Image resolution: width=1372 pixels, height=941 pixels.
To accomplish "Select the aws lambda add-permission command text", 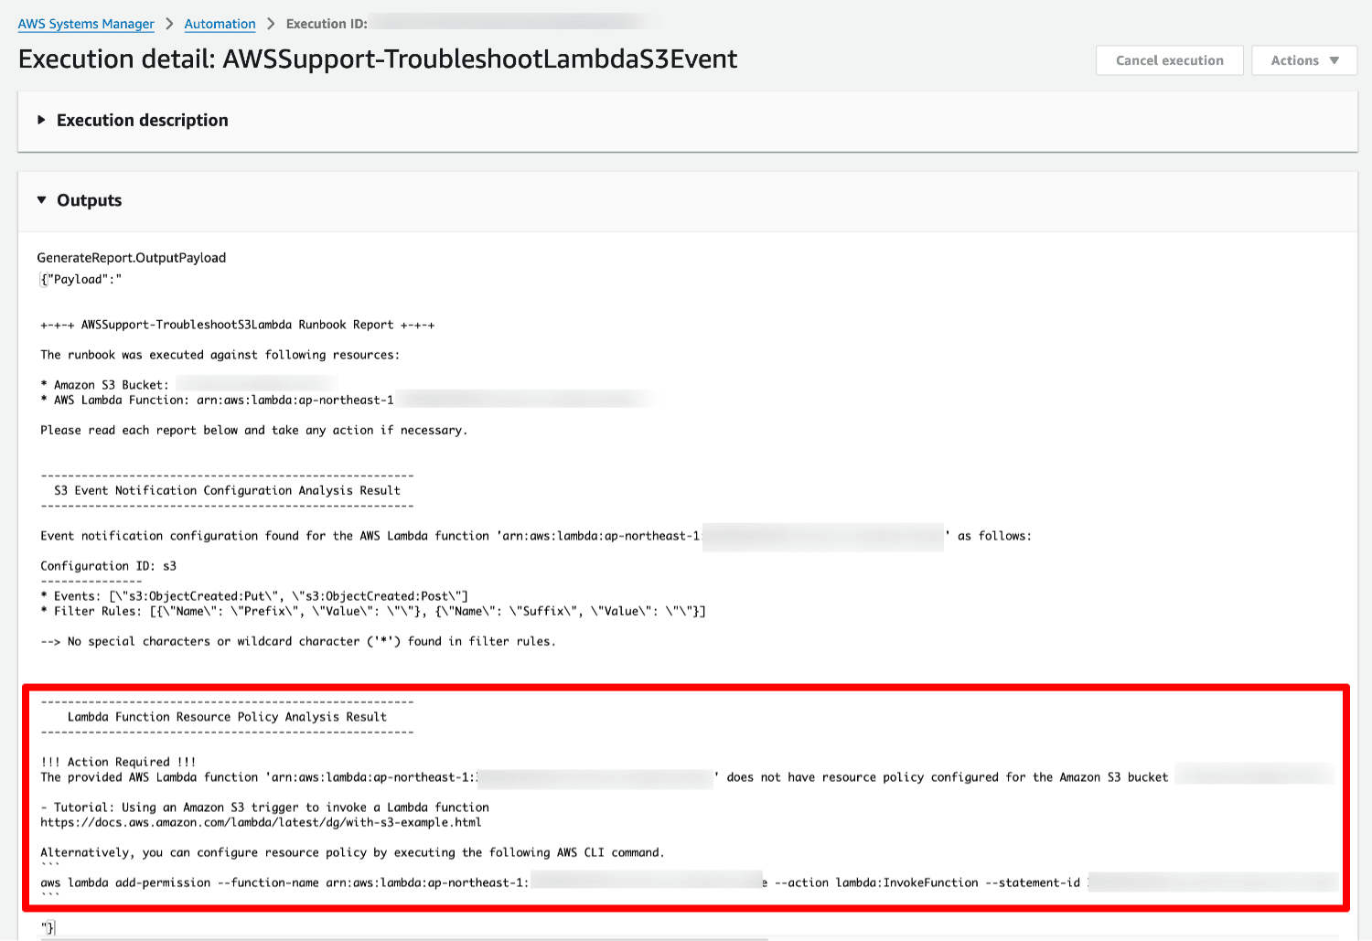I will (x=689, y=882).
